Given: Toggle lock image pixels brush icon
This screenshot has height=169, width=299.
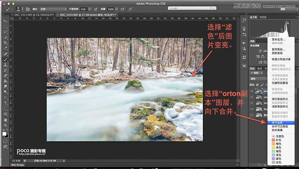Looking at the screenshot, I should tap(262, 85).
